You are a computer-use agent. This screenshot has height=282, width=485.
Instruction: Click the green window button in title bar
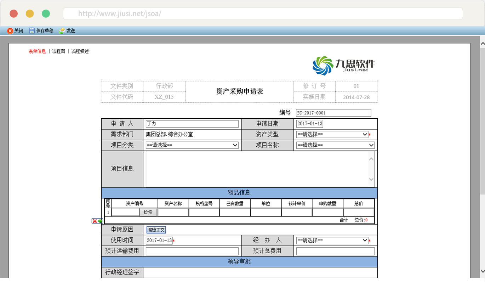[x=46, y=14]
